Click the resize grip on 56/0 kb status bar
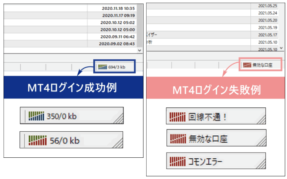Image resolution: width=287 pixels, height=179 pixels. coord(118,143)
